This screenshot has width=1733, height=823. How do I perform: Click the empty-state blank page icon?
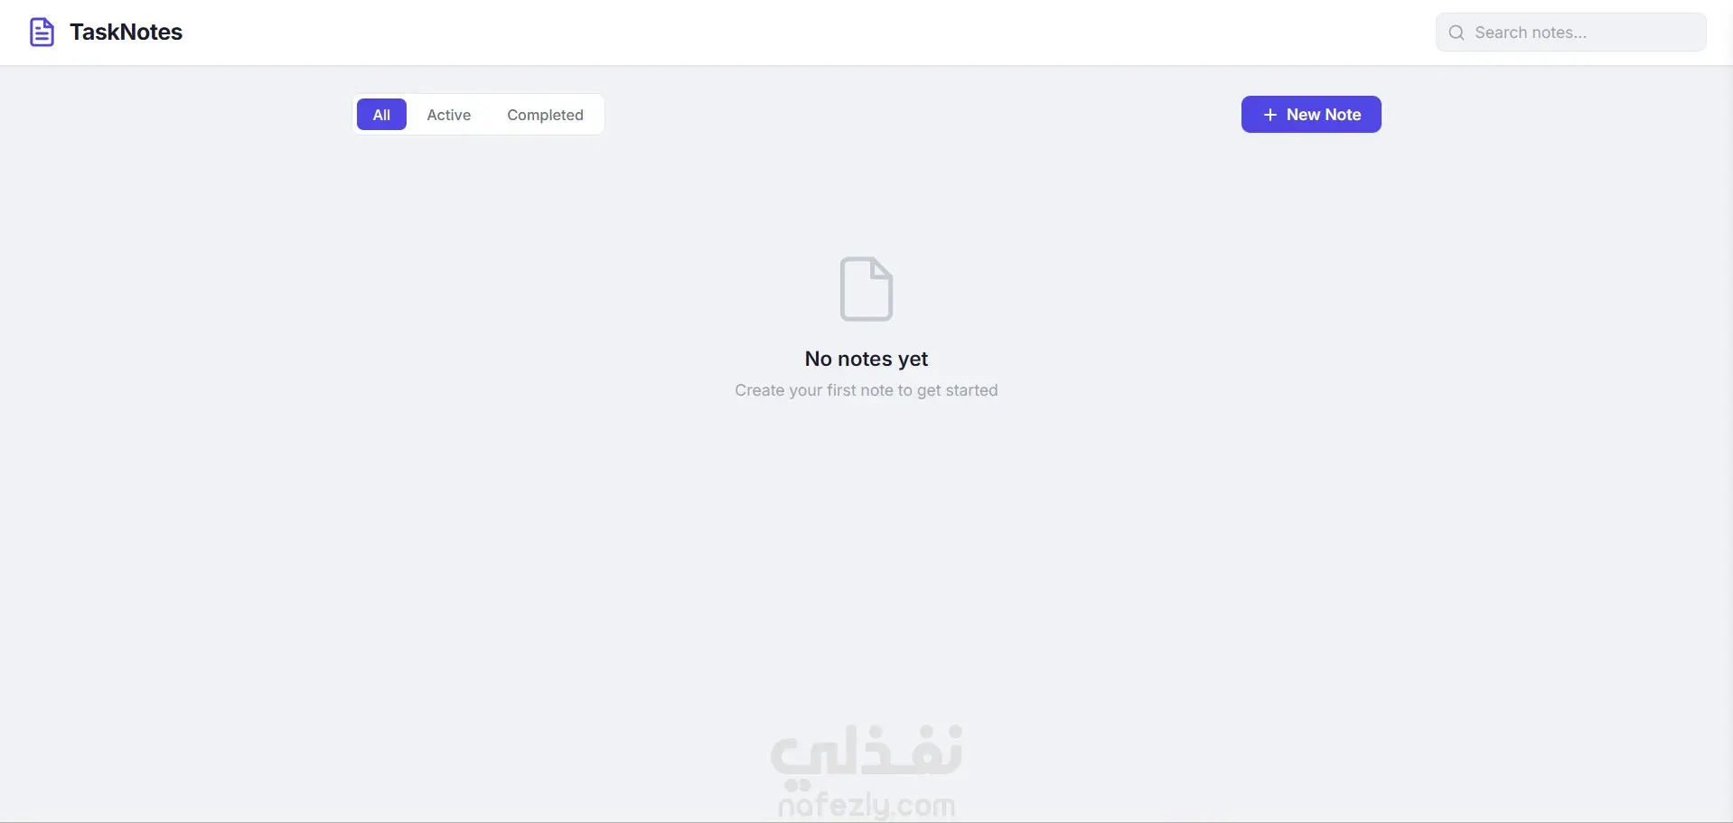pos(866,289)
